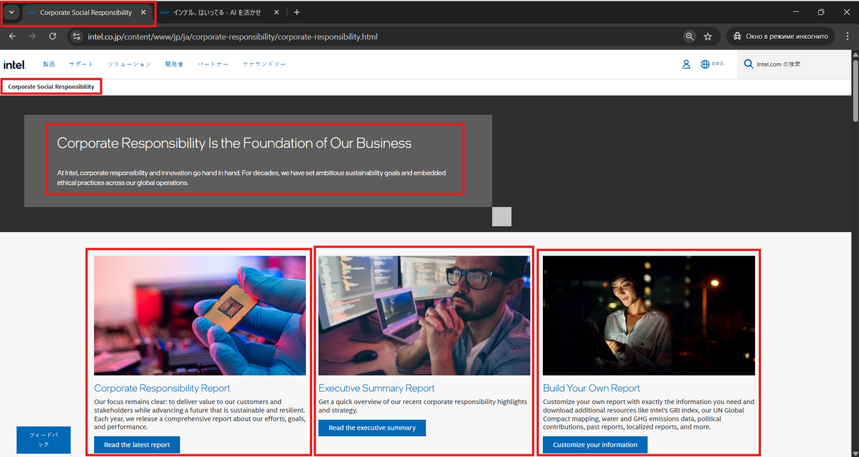Open the パートナー menu
This screenshot has width=859, height=457.
tap(213, 64)
